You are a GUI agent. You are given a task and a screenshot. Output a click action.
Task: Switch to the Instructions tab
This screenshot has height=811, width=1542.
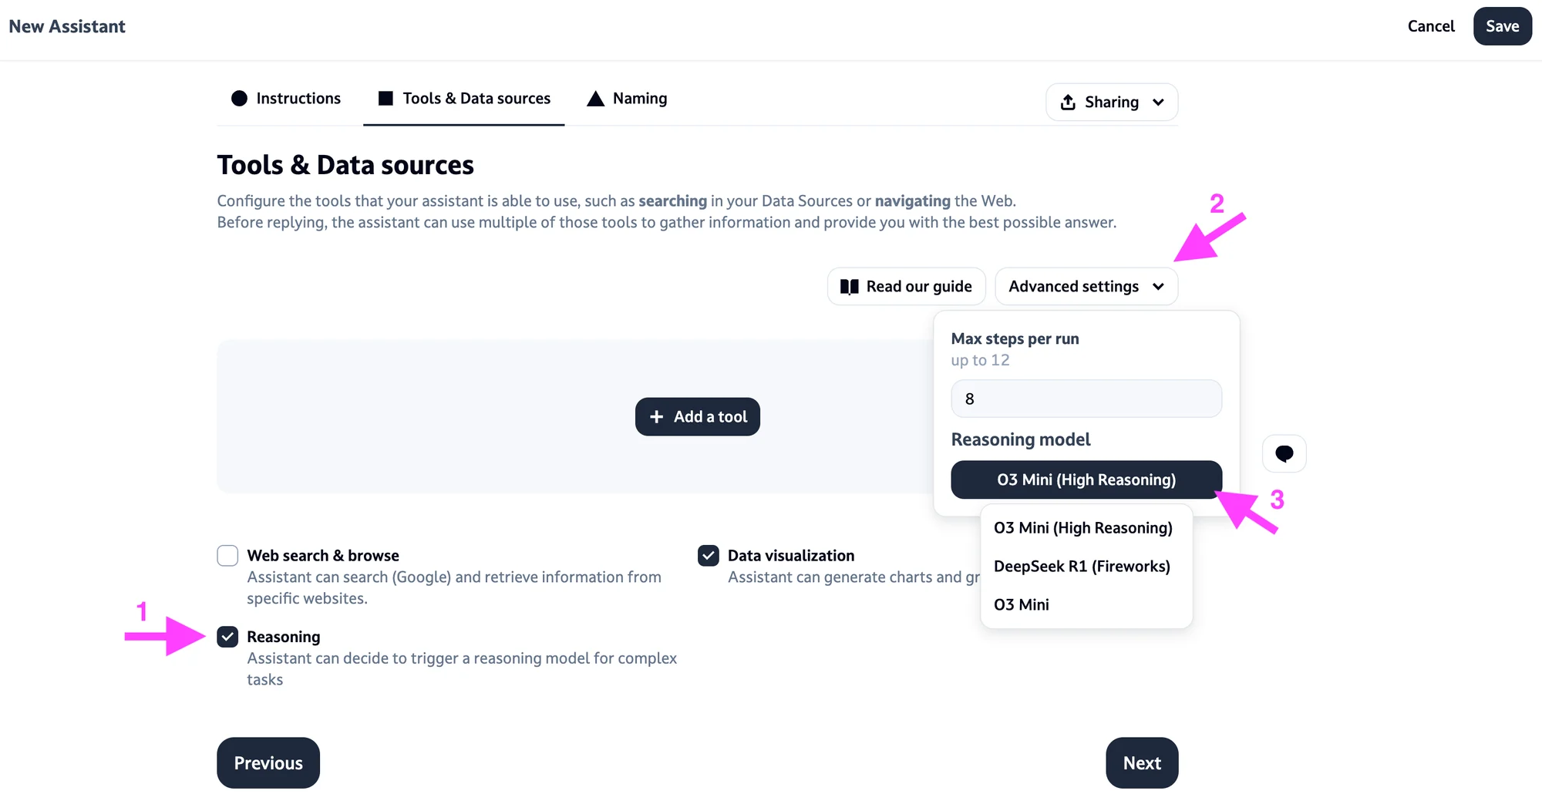click(x=298, y=98)
